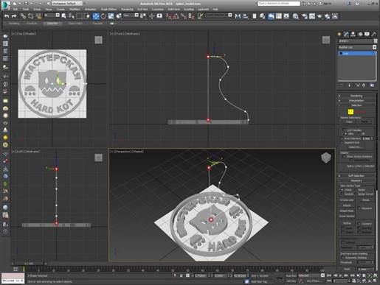Click the Undo arrow in main toolbar
The width and height of the screenshot is (380, 285).
click(7, 16)
